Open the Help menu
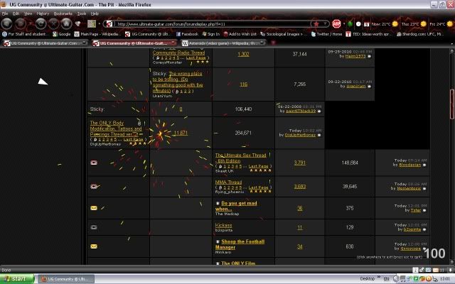Screen dimensions: 455x284 tap(95, 13)
